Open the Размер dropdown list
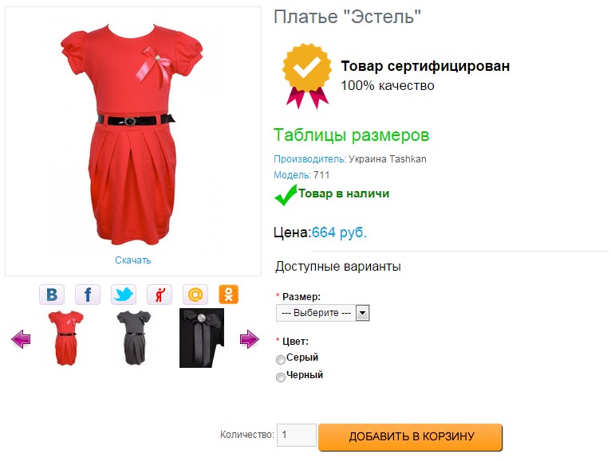 click(x=322, y=313)
